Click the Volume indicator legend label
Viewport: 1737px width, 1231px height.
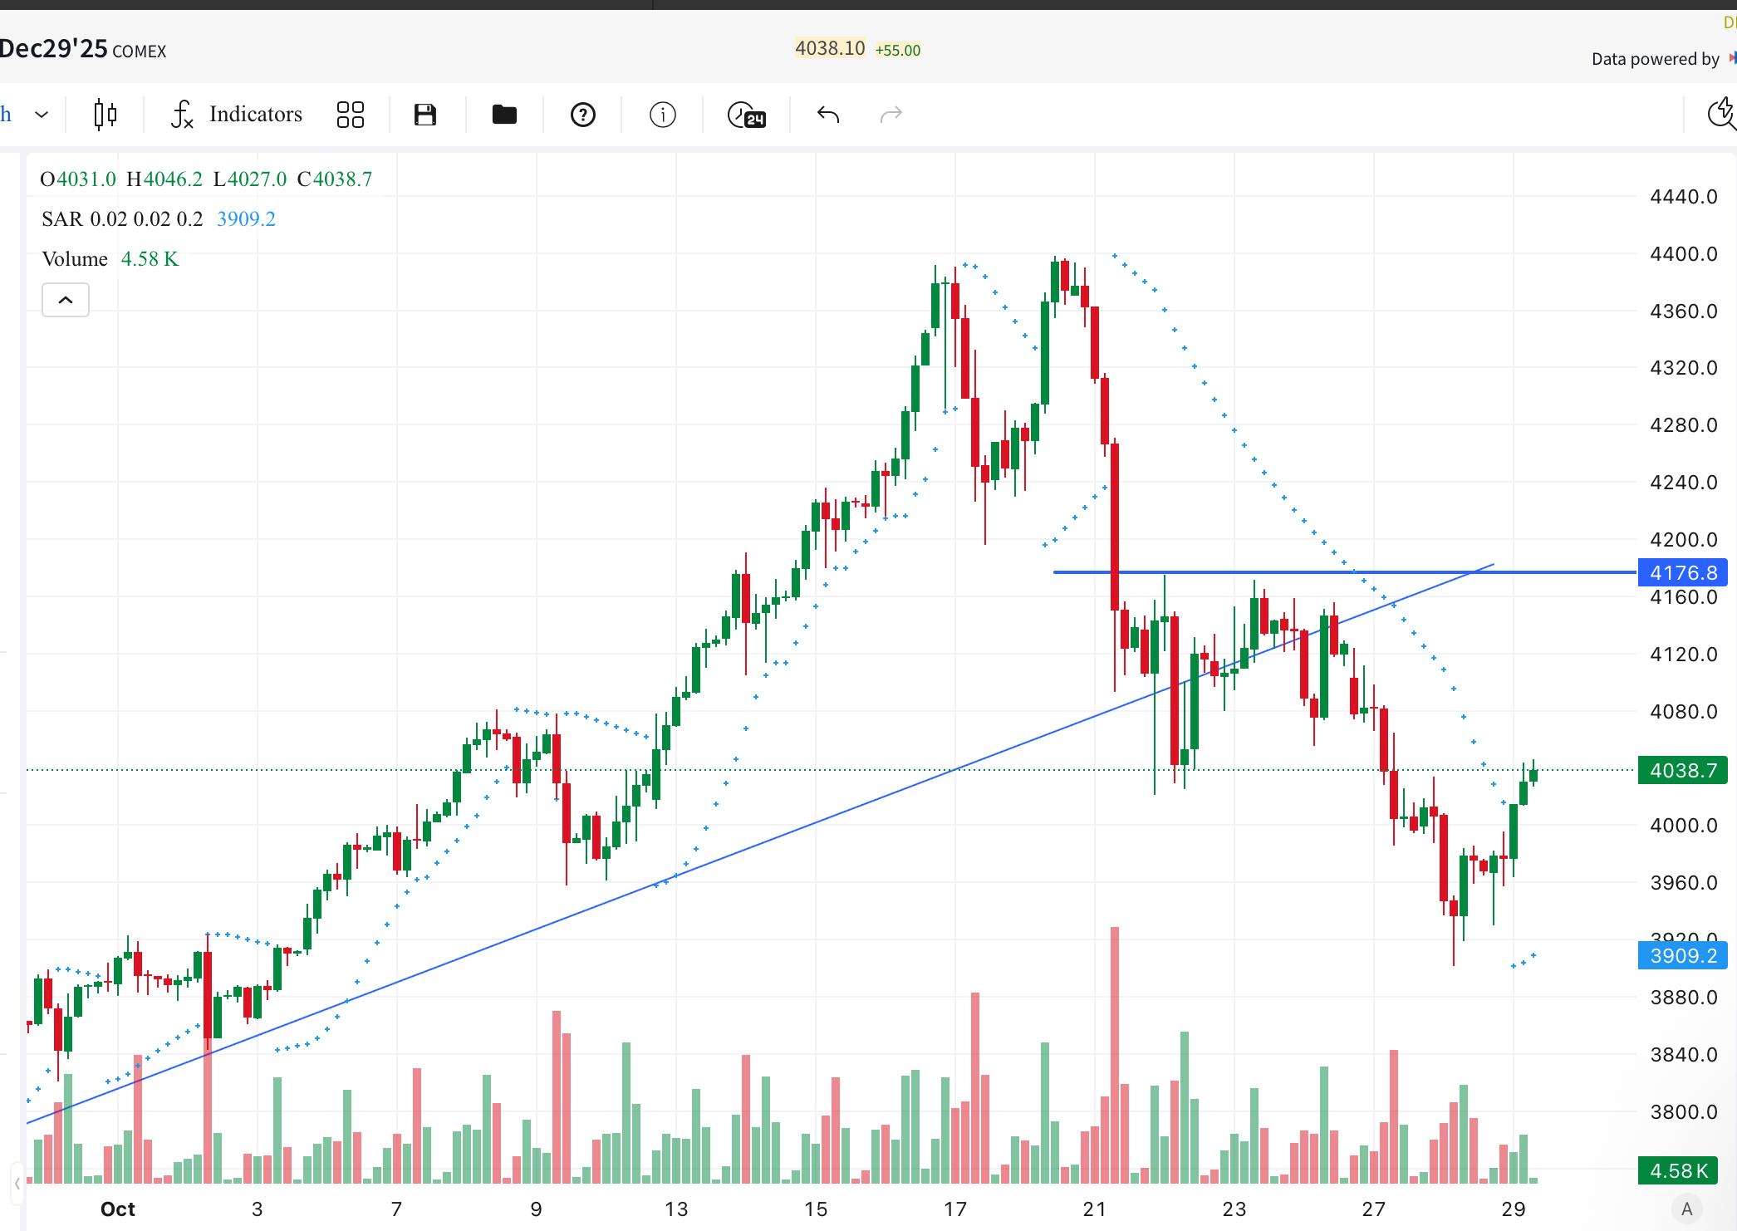(x=75, y=259)
